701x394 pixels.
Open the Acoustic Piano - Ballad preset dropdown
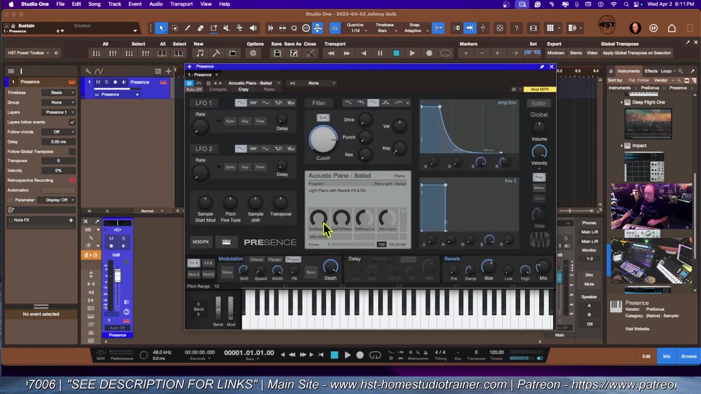tap(254, 83)
